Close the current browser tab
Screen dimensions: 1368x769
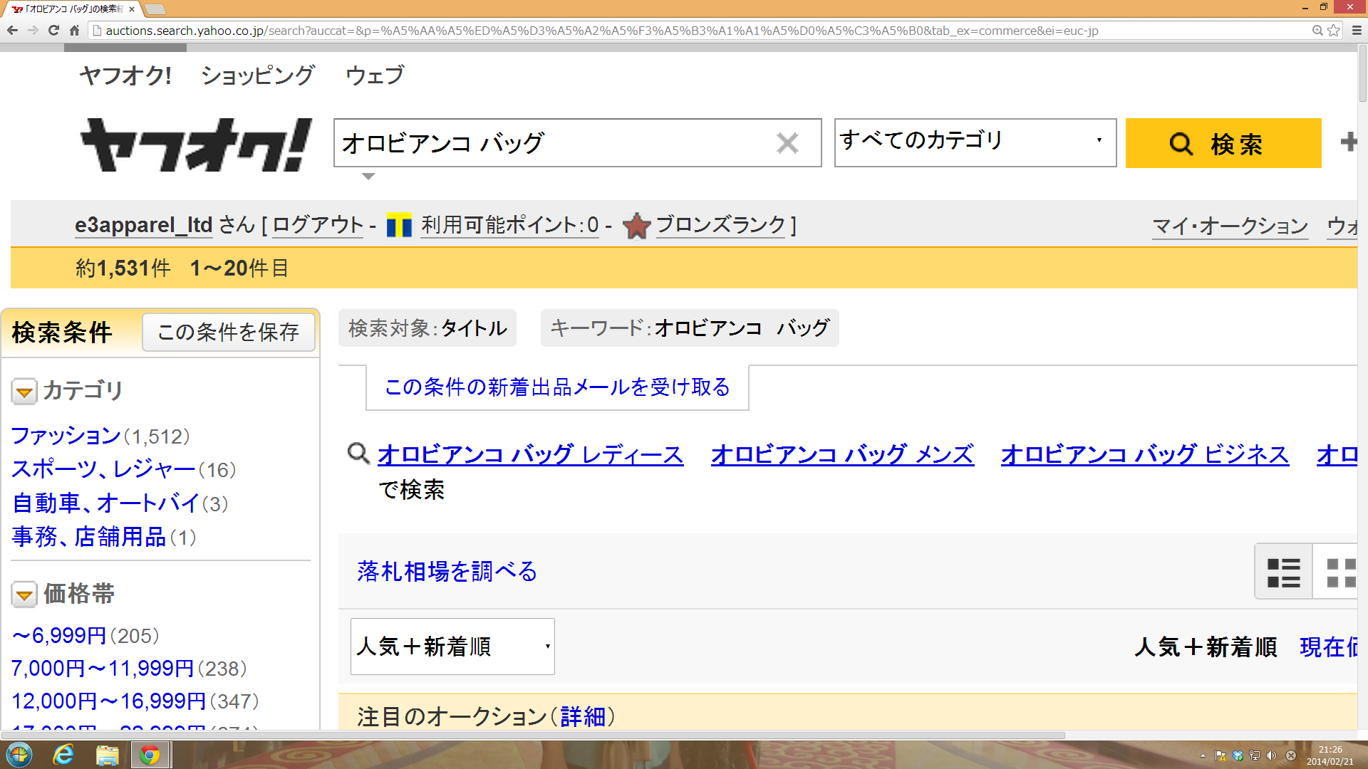coord(132,9)
